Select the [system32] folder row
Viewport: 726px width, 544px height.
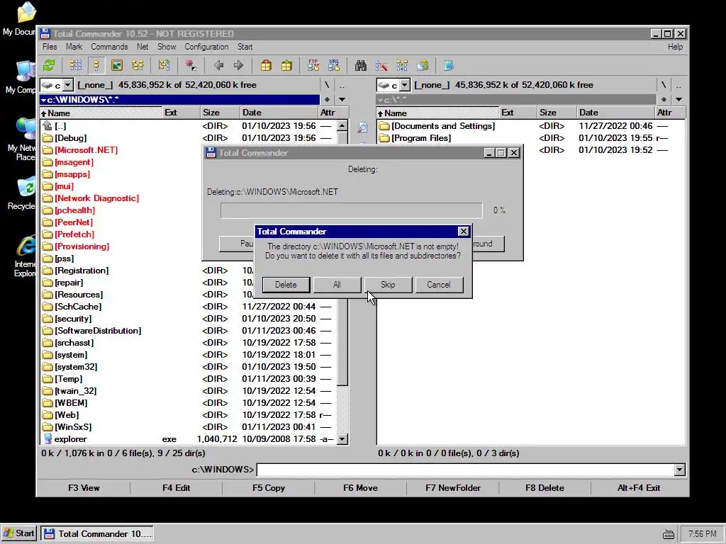187,367
